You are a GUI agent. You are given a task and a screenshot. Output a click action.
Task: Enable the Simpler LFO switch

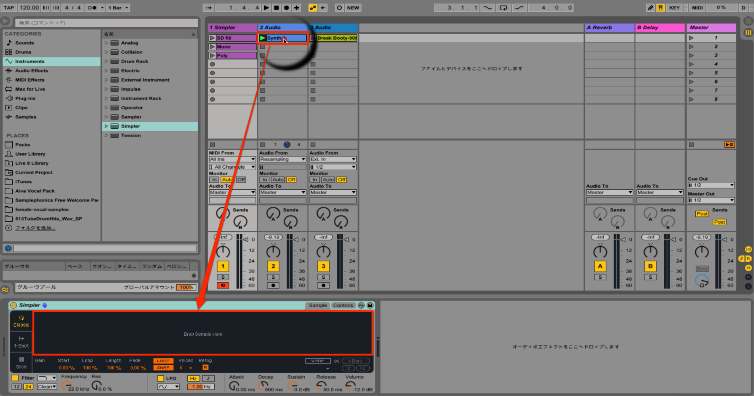point(160,378)
